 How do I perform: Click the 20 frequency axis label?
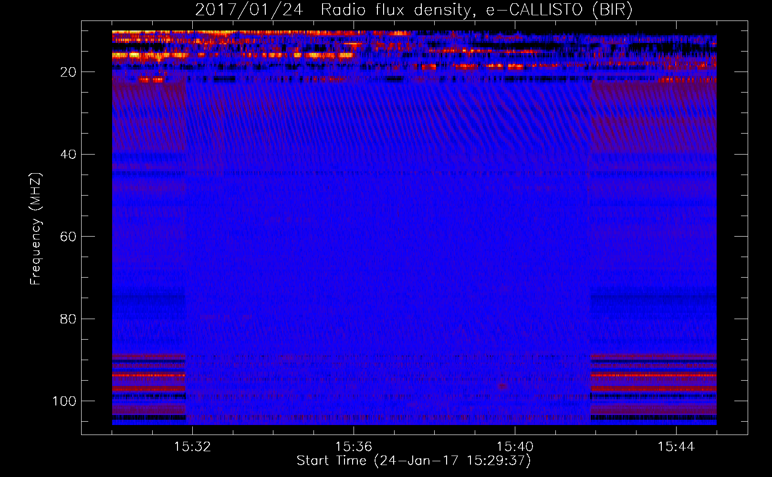point(68,72)
